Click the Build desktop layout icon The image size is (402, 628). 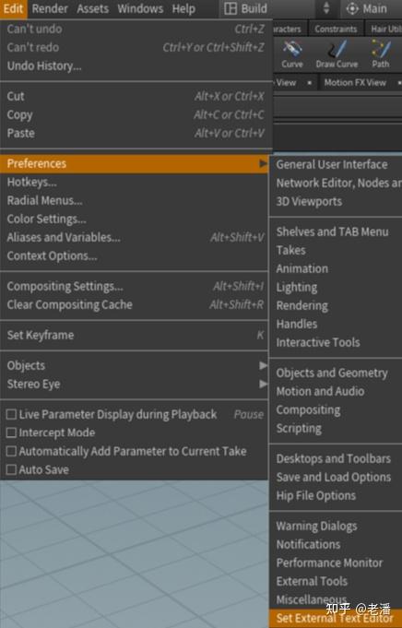231,8
